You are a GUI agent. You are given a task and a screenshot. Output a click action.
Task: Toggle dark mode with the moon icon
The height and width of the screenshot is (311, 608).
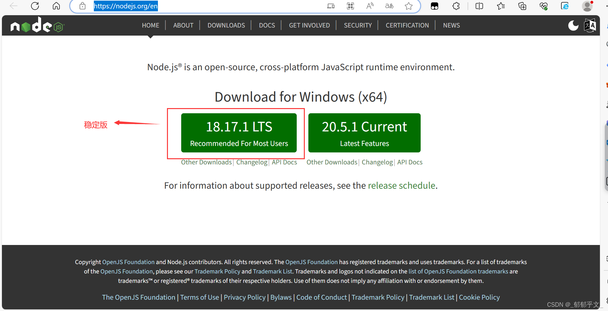[x=573, y=25]
